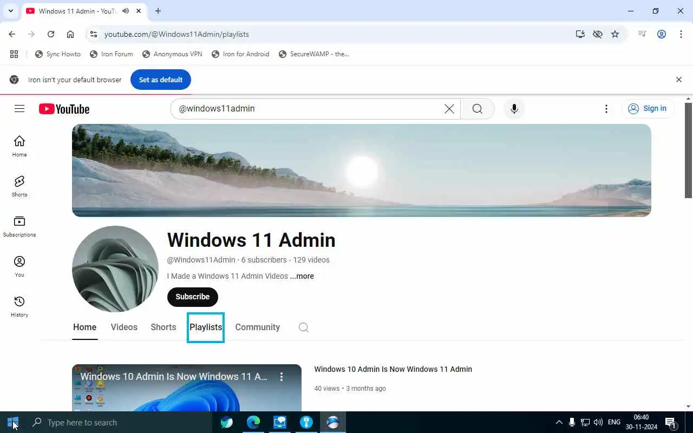The width and height of the screenshot is (693, 433).
Task: Click the channel avatar image
Action: click(115, 269)
